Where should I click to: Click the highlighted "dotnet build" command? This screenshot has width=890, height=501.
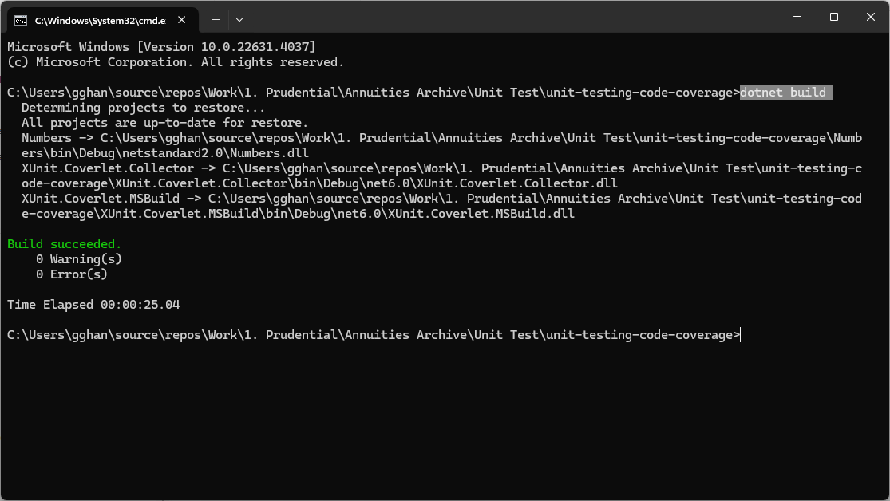pyautogui.click(x=786, y=93)
